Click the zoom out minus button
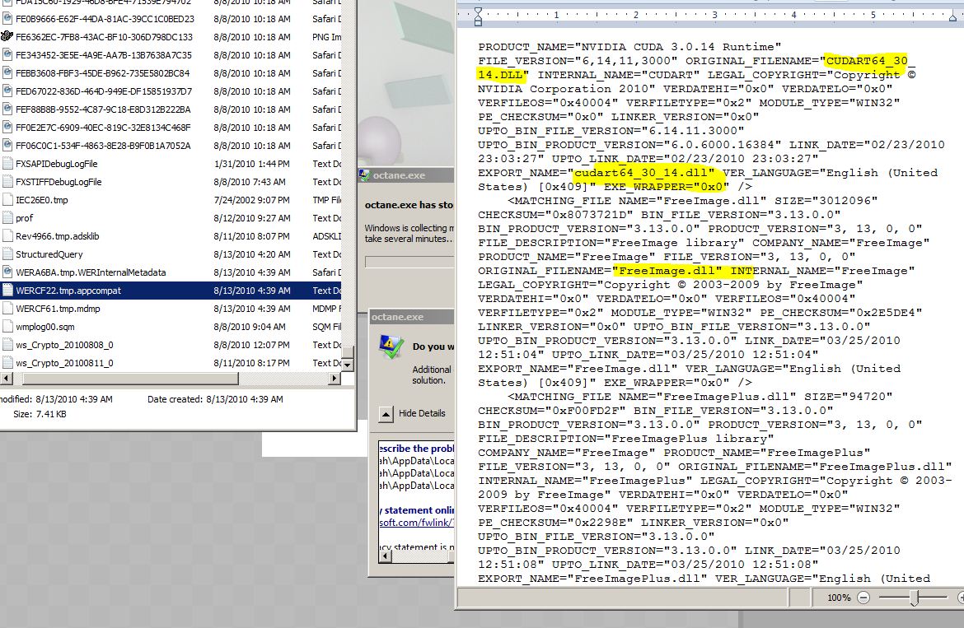 pyautogui.click(x=863, y=598)
